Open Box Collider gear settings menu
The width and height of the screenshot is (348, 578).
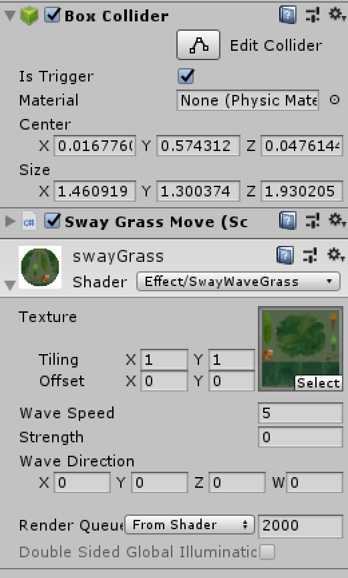click(x=337, y=15)
